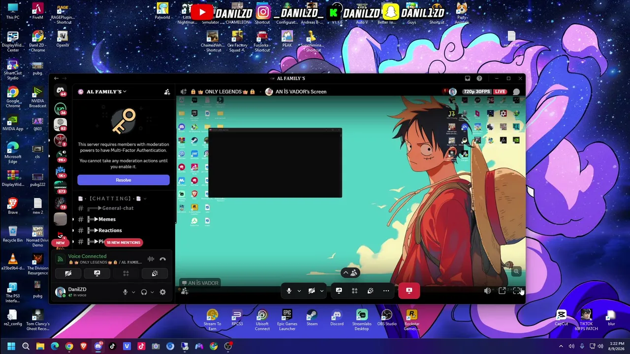630x354 pixels.
Task: Expand AL FAMILY'S server menu
Action: coord(106,91)
